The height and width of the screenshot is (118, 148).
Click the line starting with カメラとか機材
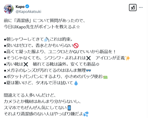click(x=42, y=101)
